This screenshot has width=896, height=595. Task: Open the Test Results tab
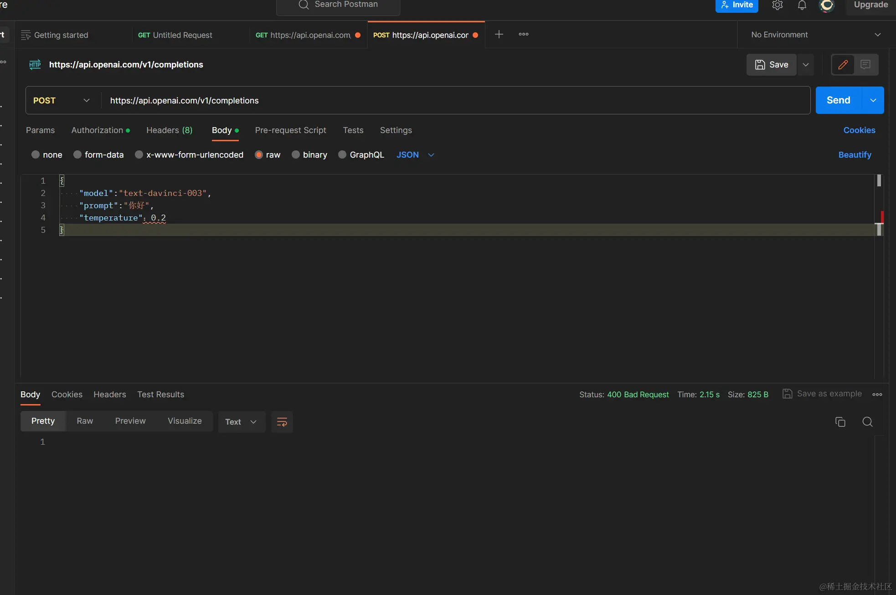[x=161, y=395]
